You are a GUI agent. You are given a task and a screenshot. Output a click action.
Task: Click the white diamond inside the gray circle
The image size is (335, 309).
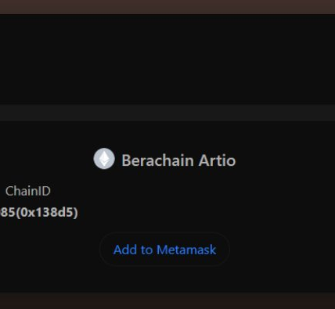click(104, 159)
